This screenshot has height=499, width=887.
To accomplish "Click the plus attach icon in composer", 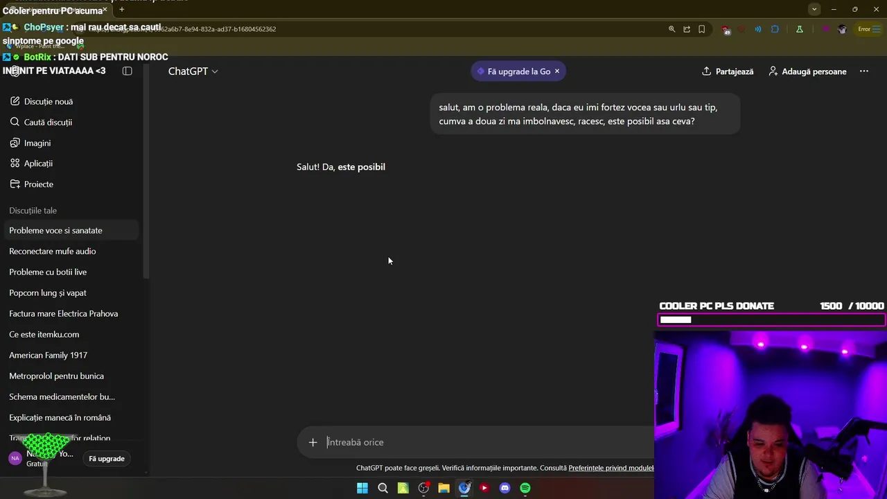I will (313, 442).
